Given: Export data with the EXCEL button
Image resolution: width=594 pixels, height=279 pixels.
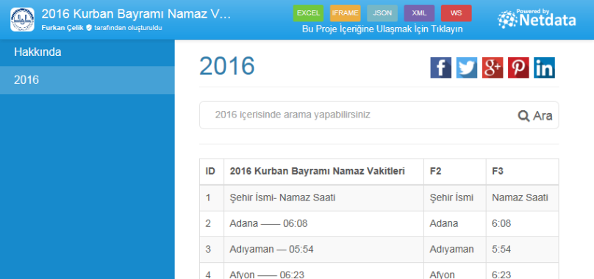Looking at the screenshot, I should 308,13.
